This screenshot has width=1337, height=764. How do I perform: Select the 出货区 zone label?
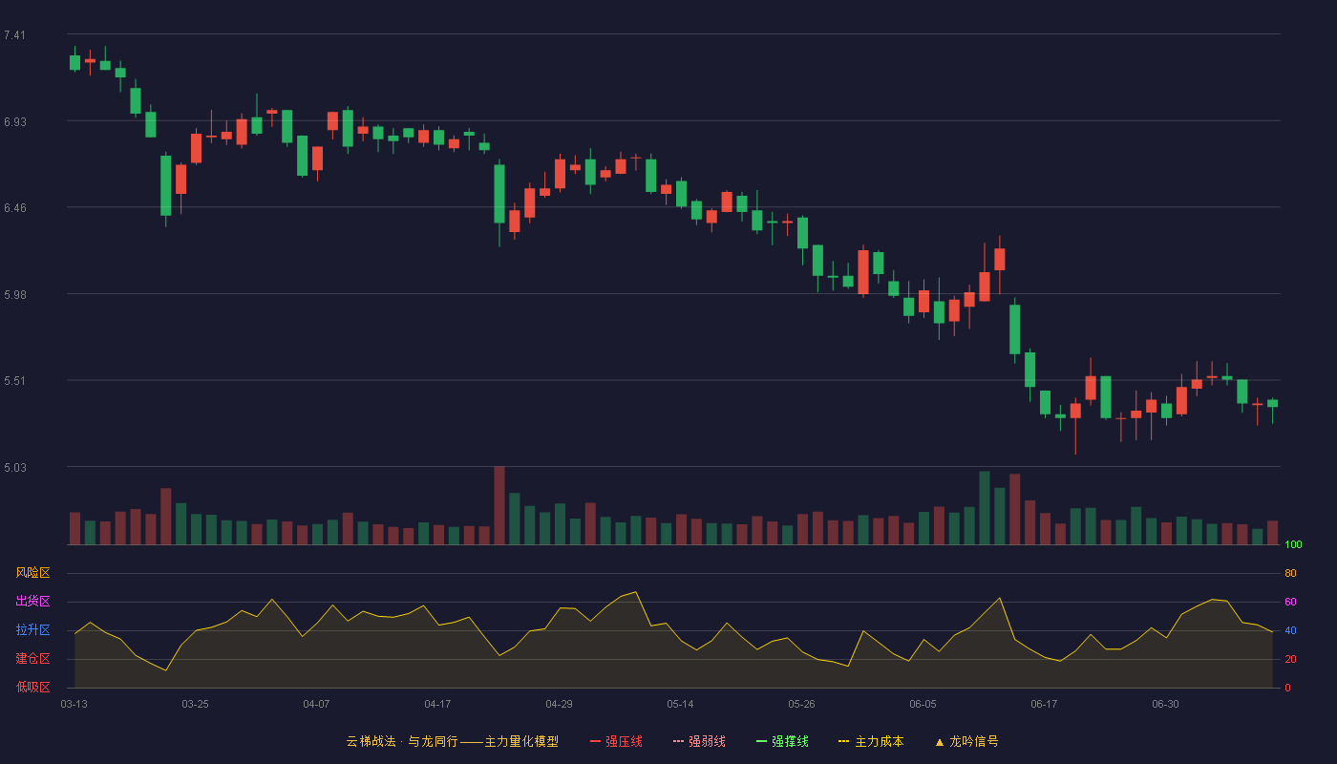tap(32, 602)
